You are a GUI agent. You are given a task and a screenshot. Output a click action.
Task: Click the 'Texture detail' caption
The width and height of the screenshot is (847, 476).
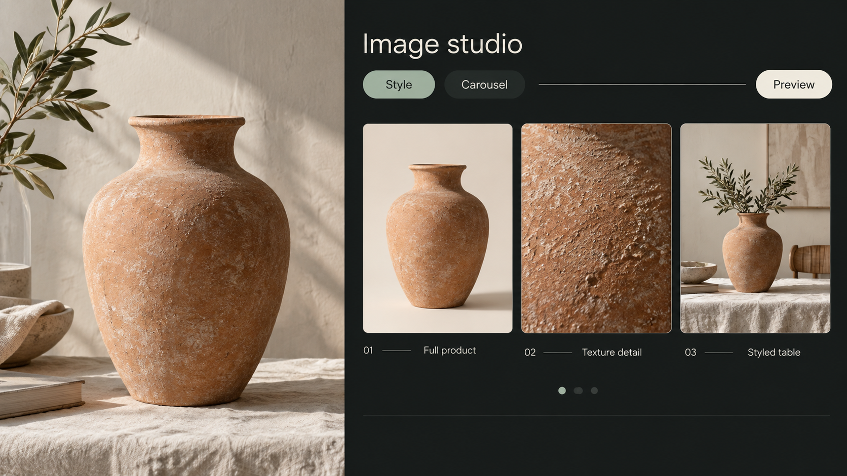(x=611, y=352)
